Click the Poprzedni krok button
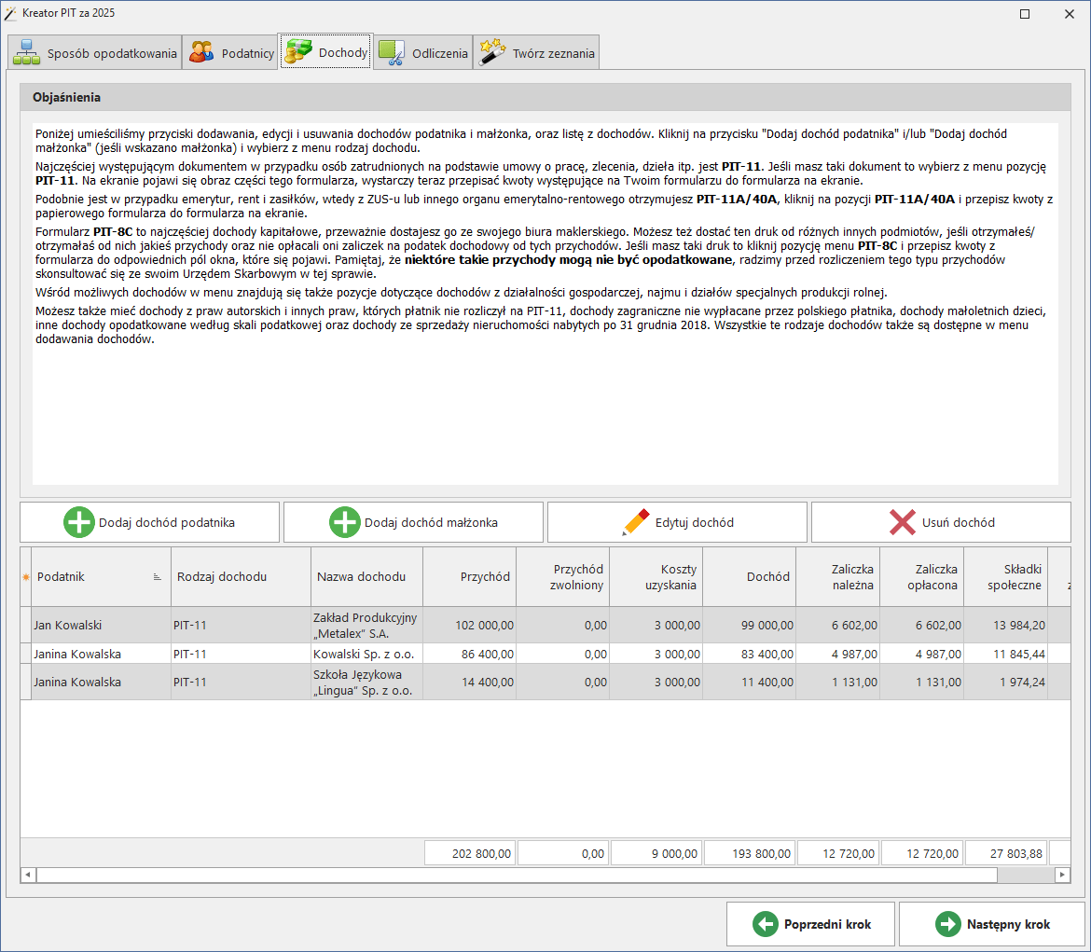The image size is (1091, 952). pyautogui.click(x=810, y=924)
